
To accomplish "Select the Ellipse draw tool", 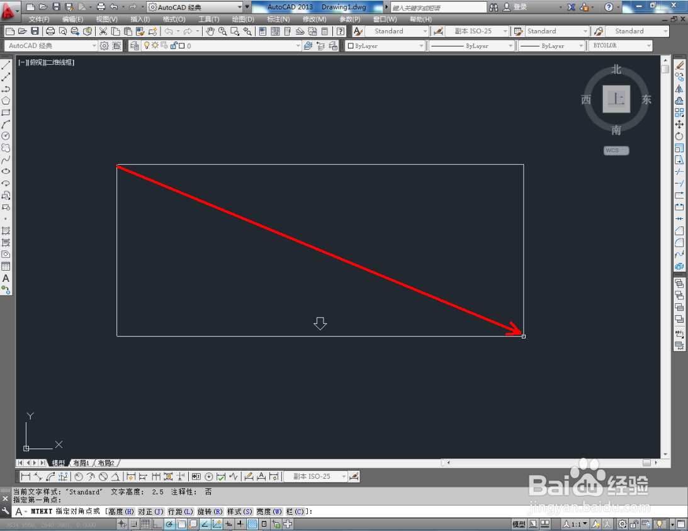I will (x=6, y=172).
